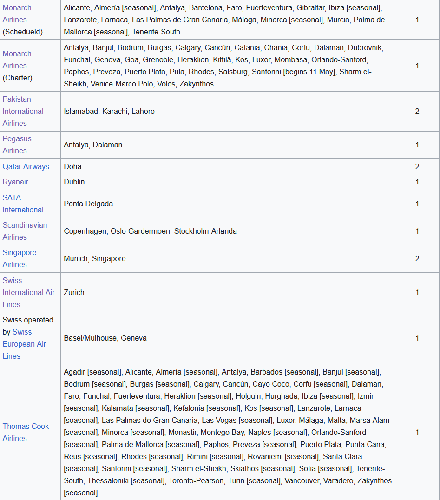
Task: Open Monarch Airlines link in the Charter row
Action: 17,59
